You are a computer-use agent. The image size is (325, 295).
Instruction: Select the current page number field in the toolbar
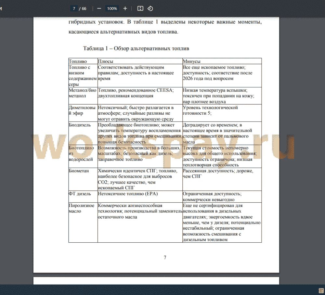pos(74,8)
